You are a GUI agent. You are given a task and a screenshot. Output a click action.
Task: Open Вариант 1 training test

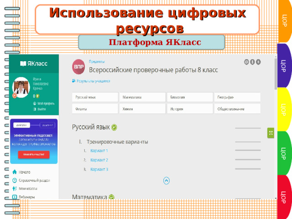click(99, 151)
